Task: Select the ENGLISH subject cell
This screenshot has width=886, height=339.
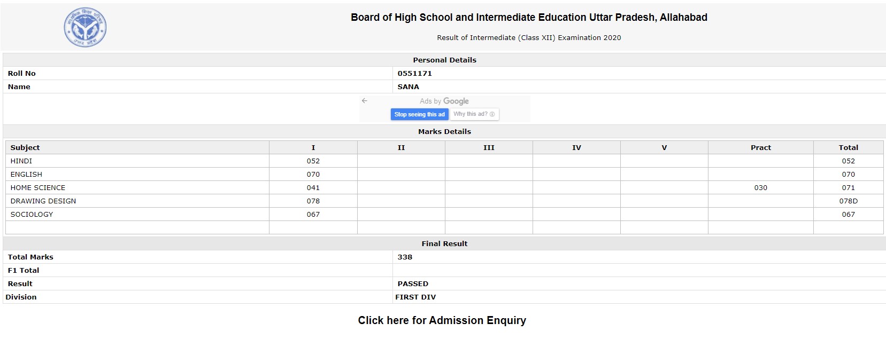Action: [x=137, y=174]
